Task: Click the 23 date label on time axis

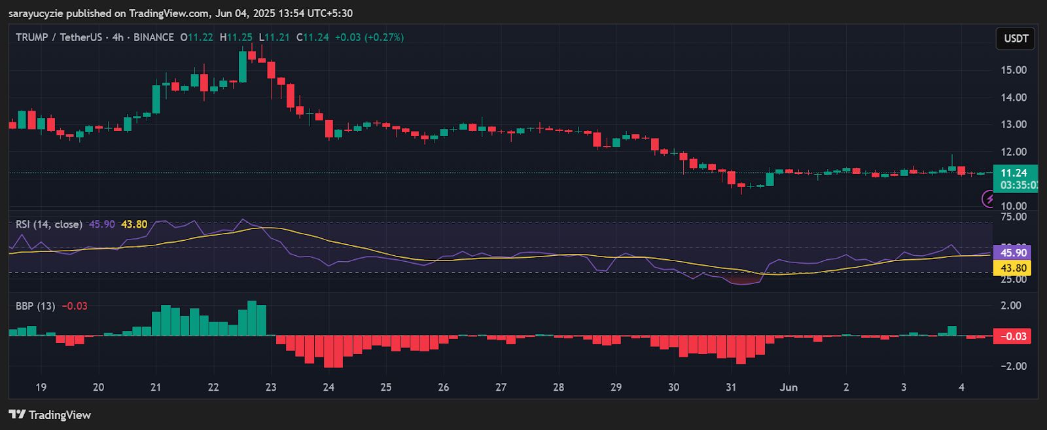Action: click(271, 387)
